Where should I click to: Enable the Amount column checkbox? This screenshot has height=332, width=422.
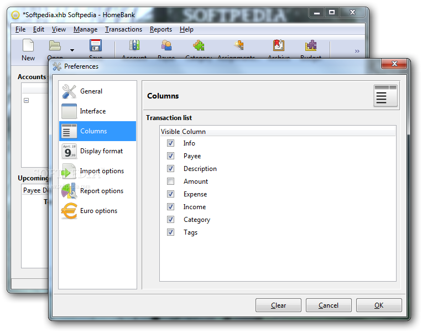170,181
